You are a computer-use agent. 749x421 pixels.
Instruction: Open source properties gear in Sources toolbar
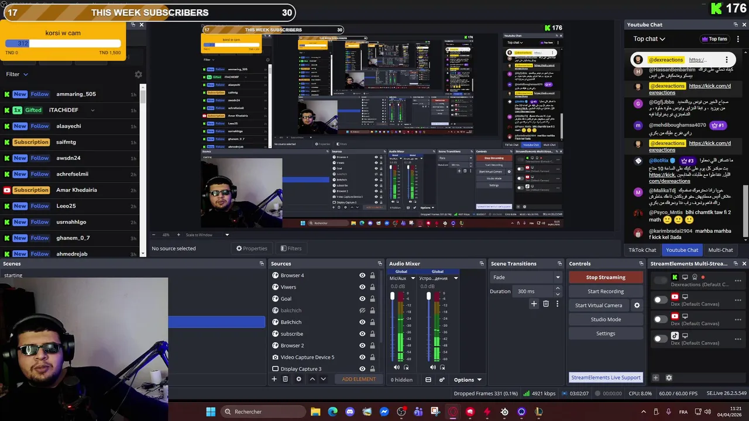(x=298, y=379)
